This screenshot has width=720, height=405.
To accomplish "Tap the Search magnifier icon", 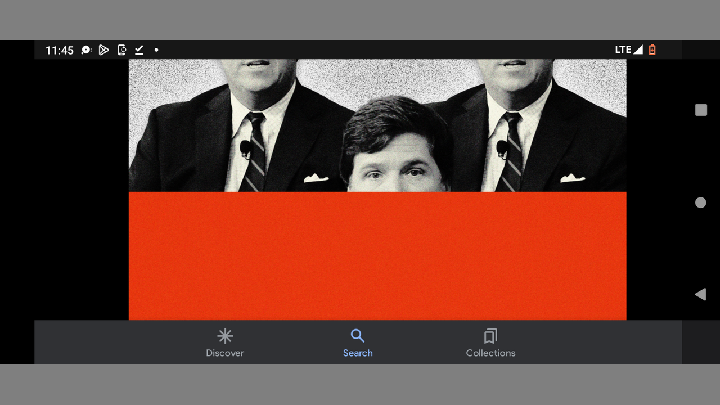I will tap(358, 336).
